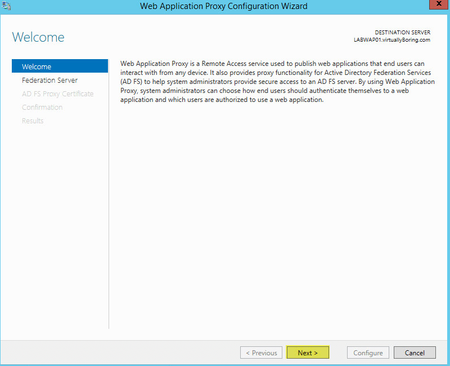Click the Web Application Proxy description paragraph
Screen dimensions: 450x366
click(277, 82)
